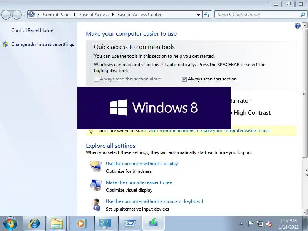308x231 pixels.
Task: Click the address bar Refresh button
Action: coord(207,15)
